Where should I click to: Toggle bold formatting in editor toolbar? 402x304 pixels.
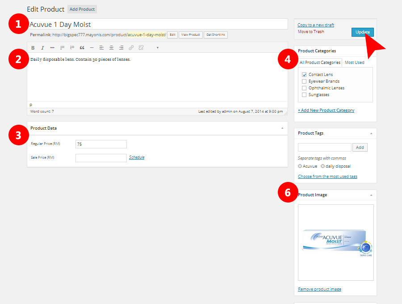point(33,48)
